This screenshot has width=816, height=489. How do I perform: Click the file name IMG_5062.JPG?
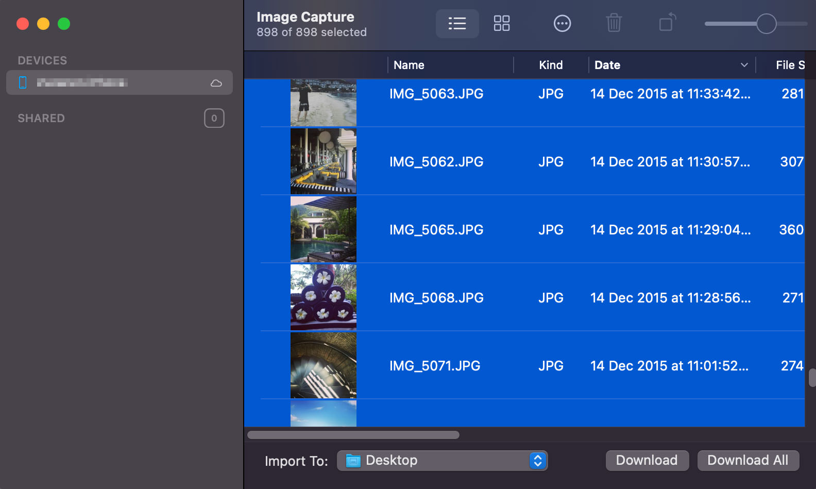tap(436, 162)
